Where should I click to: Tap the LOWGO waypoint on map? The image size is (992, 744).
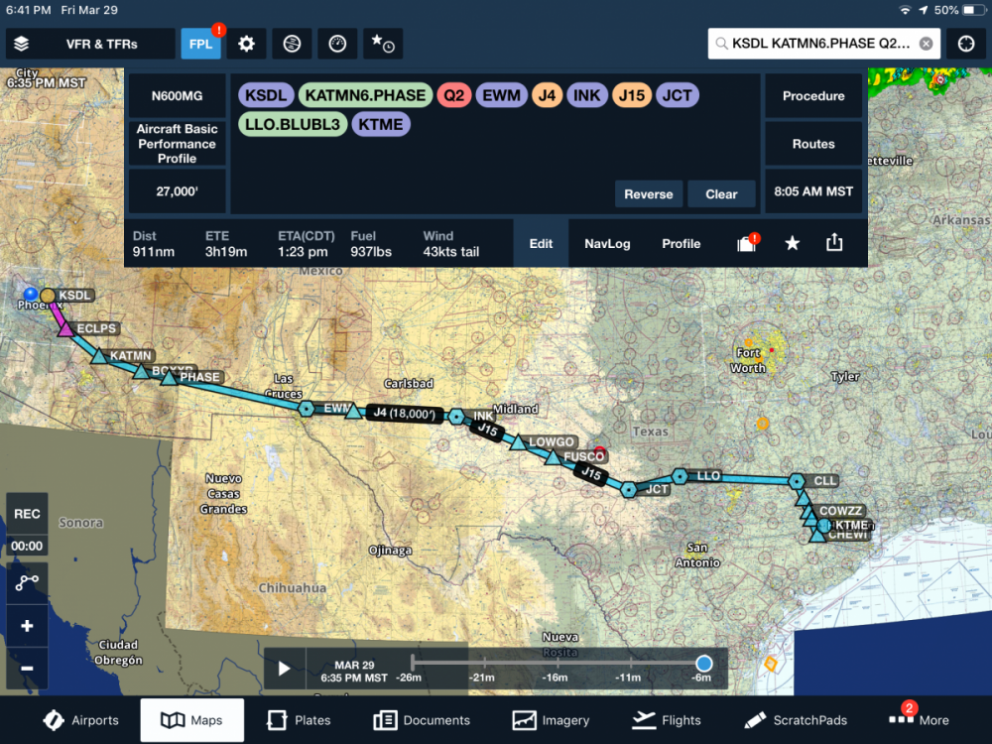point(518,442)
